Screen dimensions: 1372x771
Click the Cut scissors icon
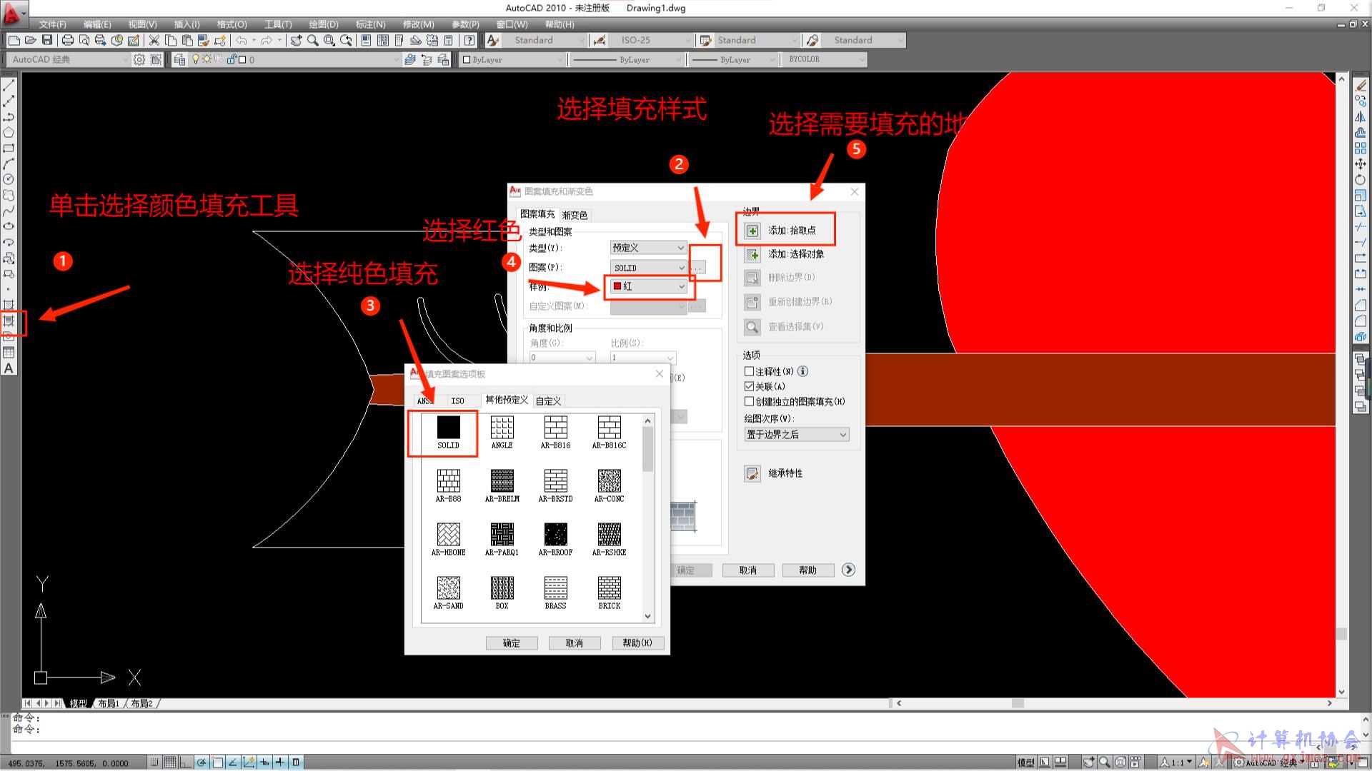click(x=154, y=40)
